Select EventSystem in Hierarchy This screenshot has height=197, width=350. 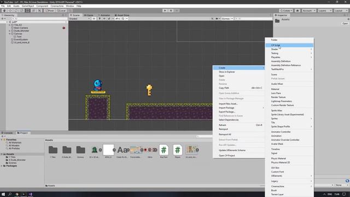click(x=21, y=39)
